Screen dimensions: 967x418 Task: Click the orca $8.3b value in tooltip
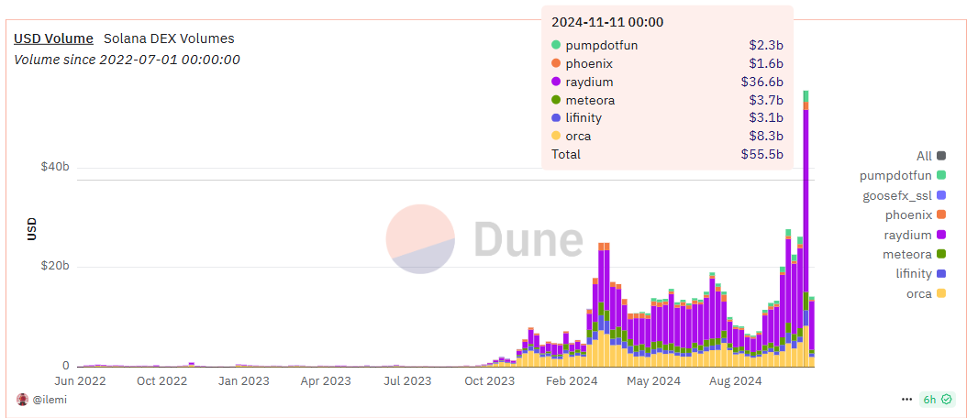coord(767,137)
